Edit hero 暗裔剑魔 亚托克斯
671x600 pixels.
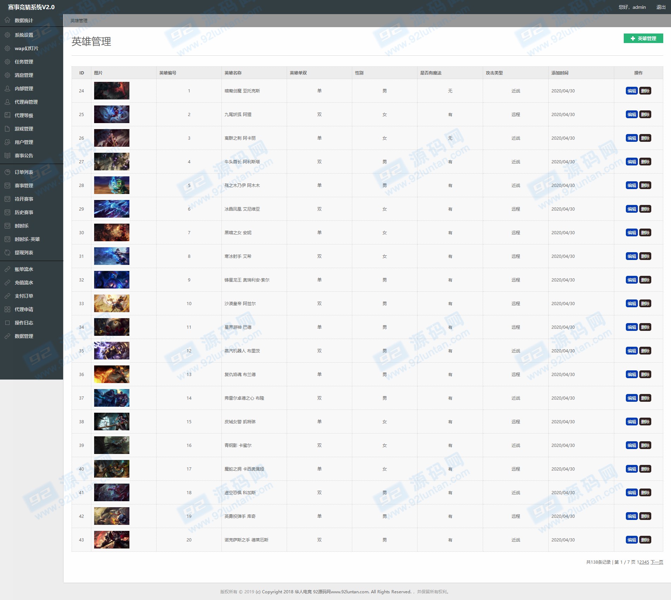pos(632,91)
